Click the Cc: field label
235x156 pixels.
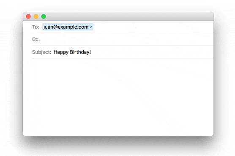click(36, 40)
